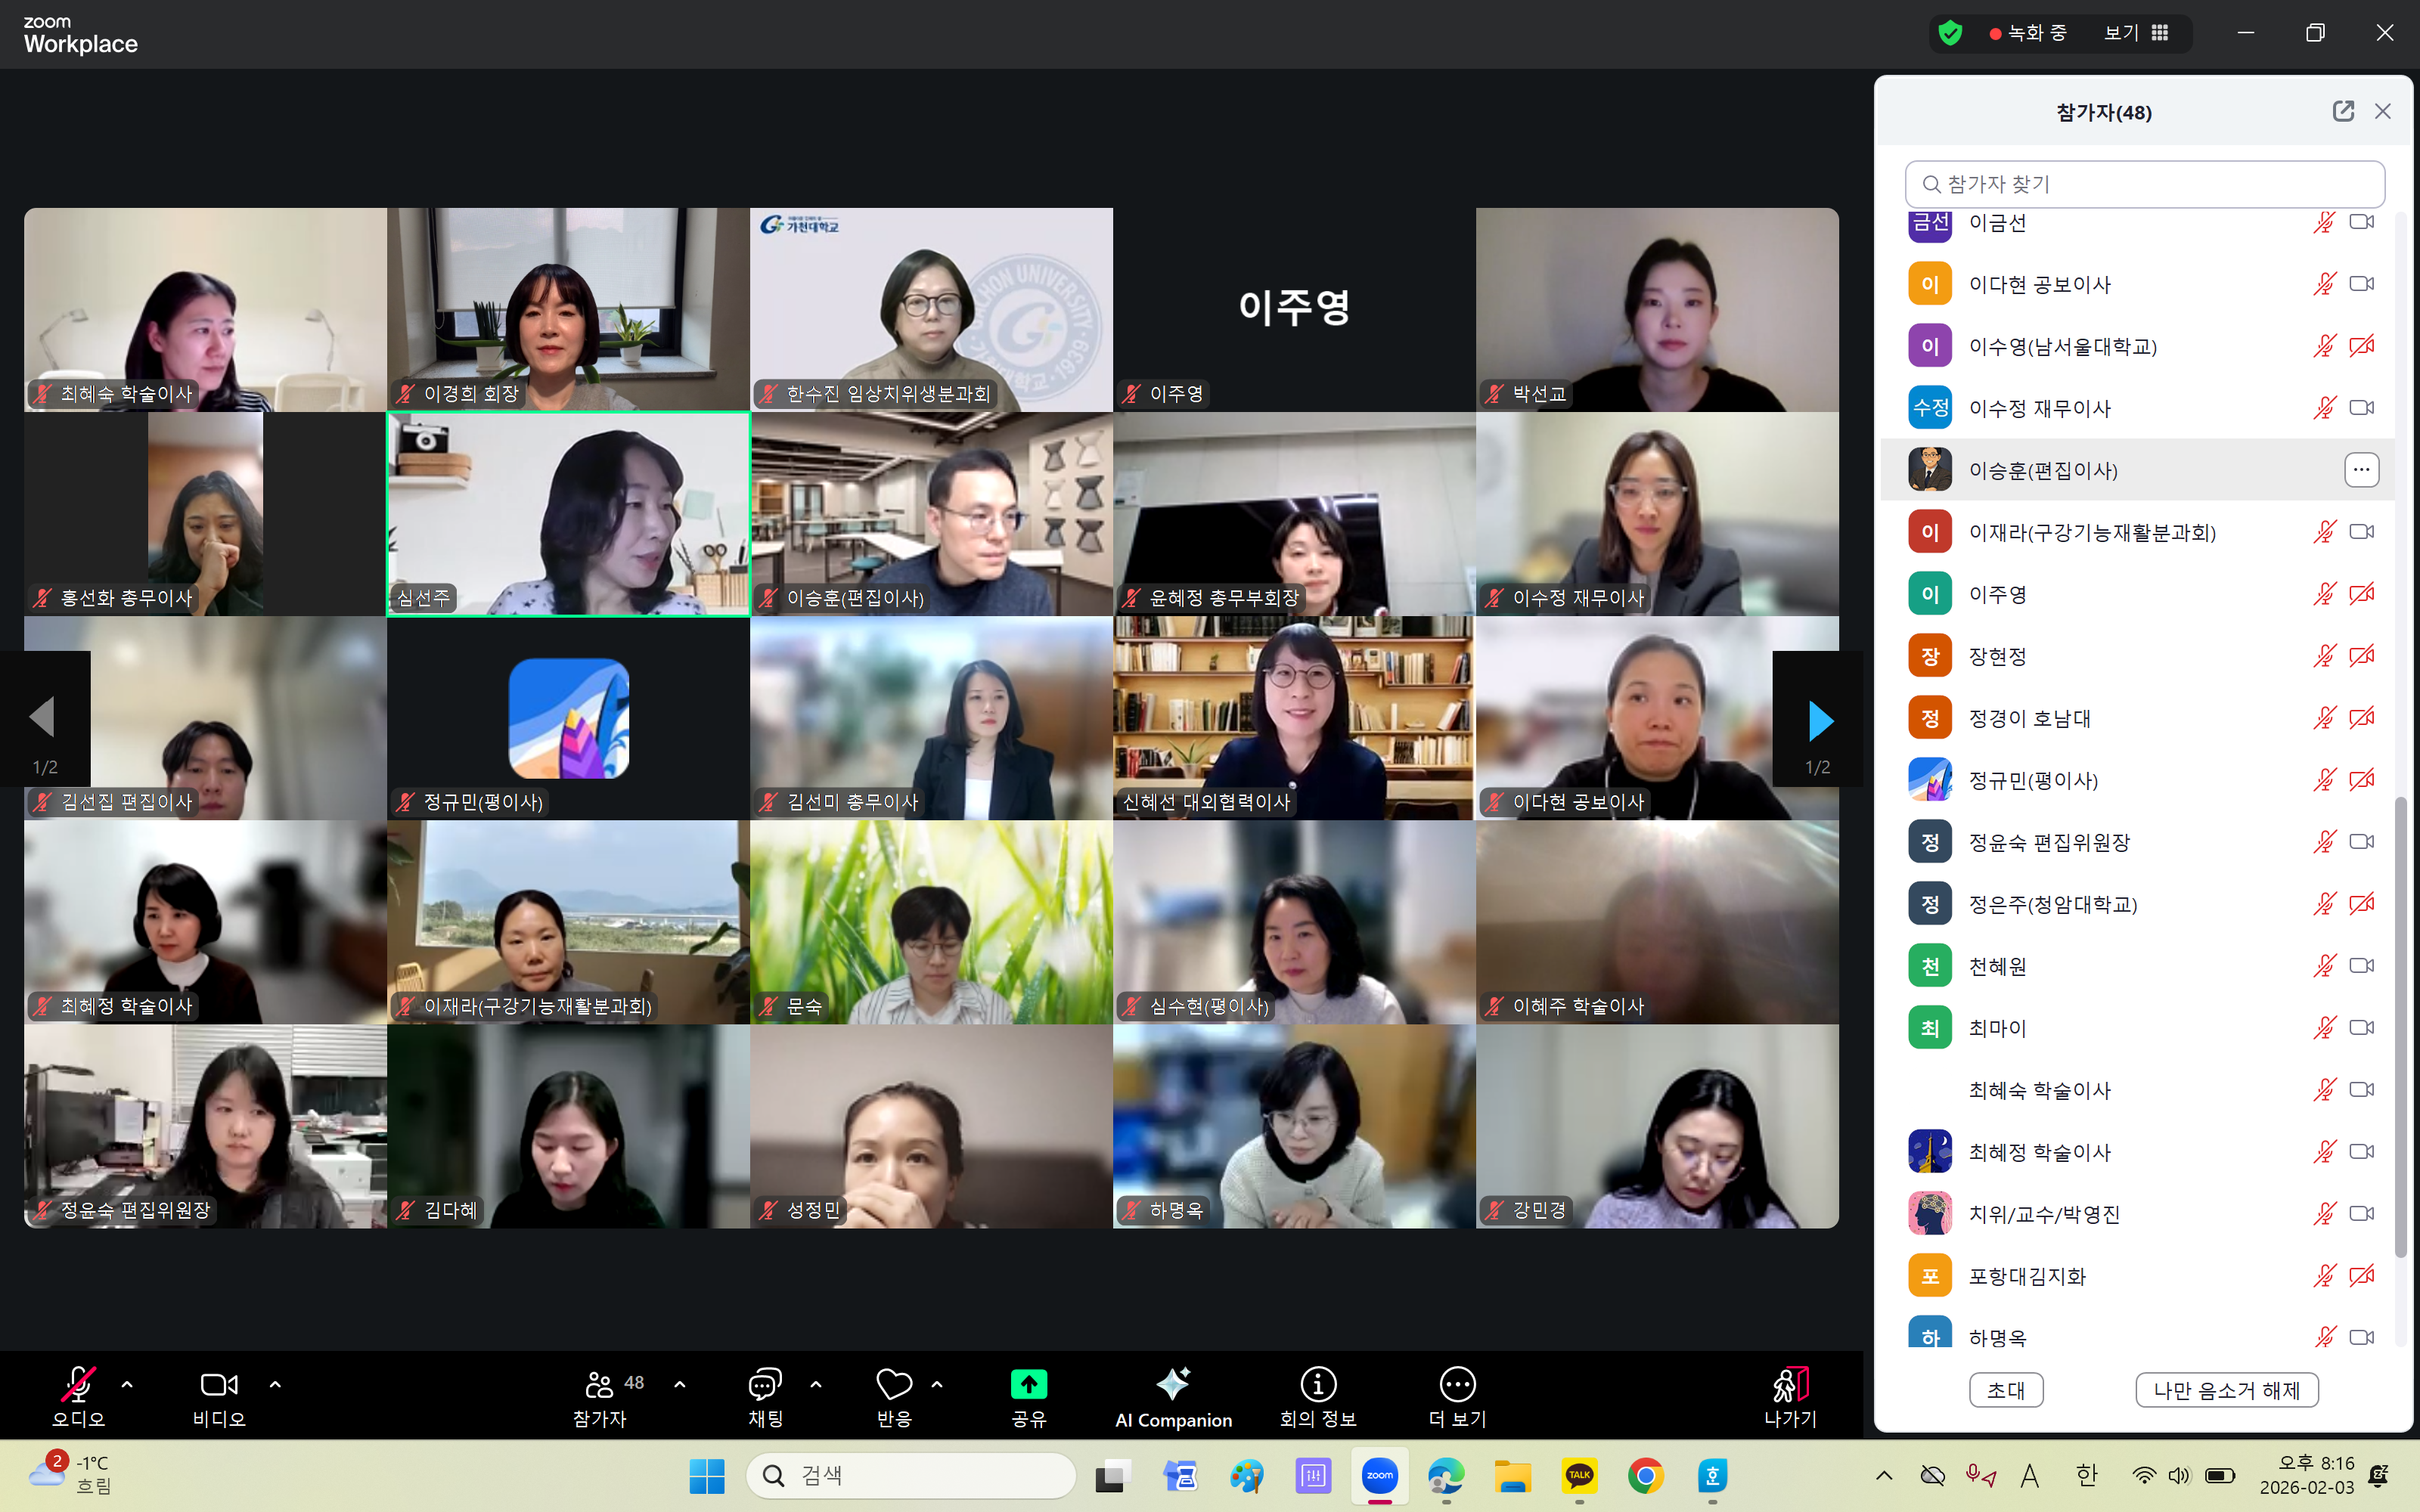Click the participants list scrollbar
This screenshot has height=1512, width=2420.
(x=2401, y=1027)
